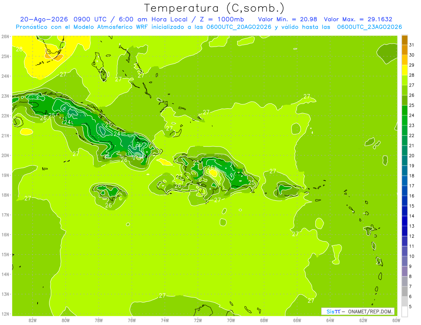
Task: Click the 'Valor Min. = 20.98' text
Action: coord(288,19)
